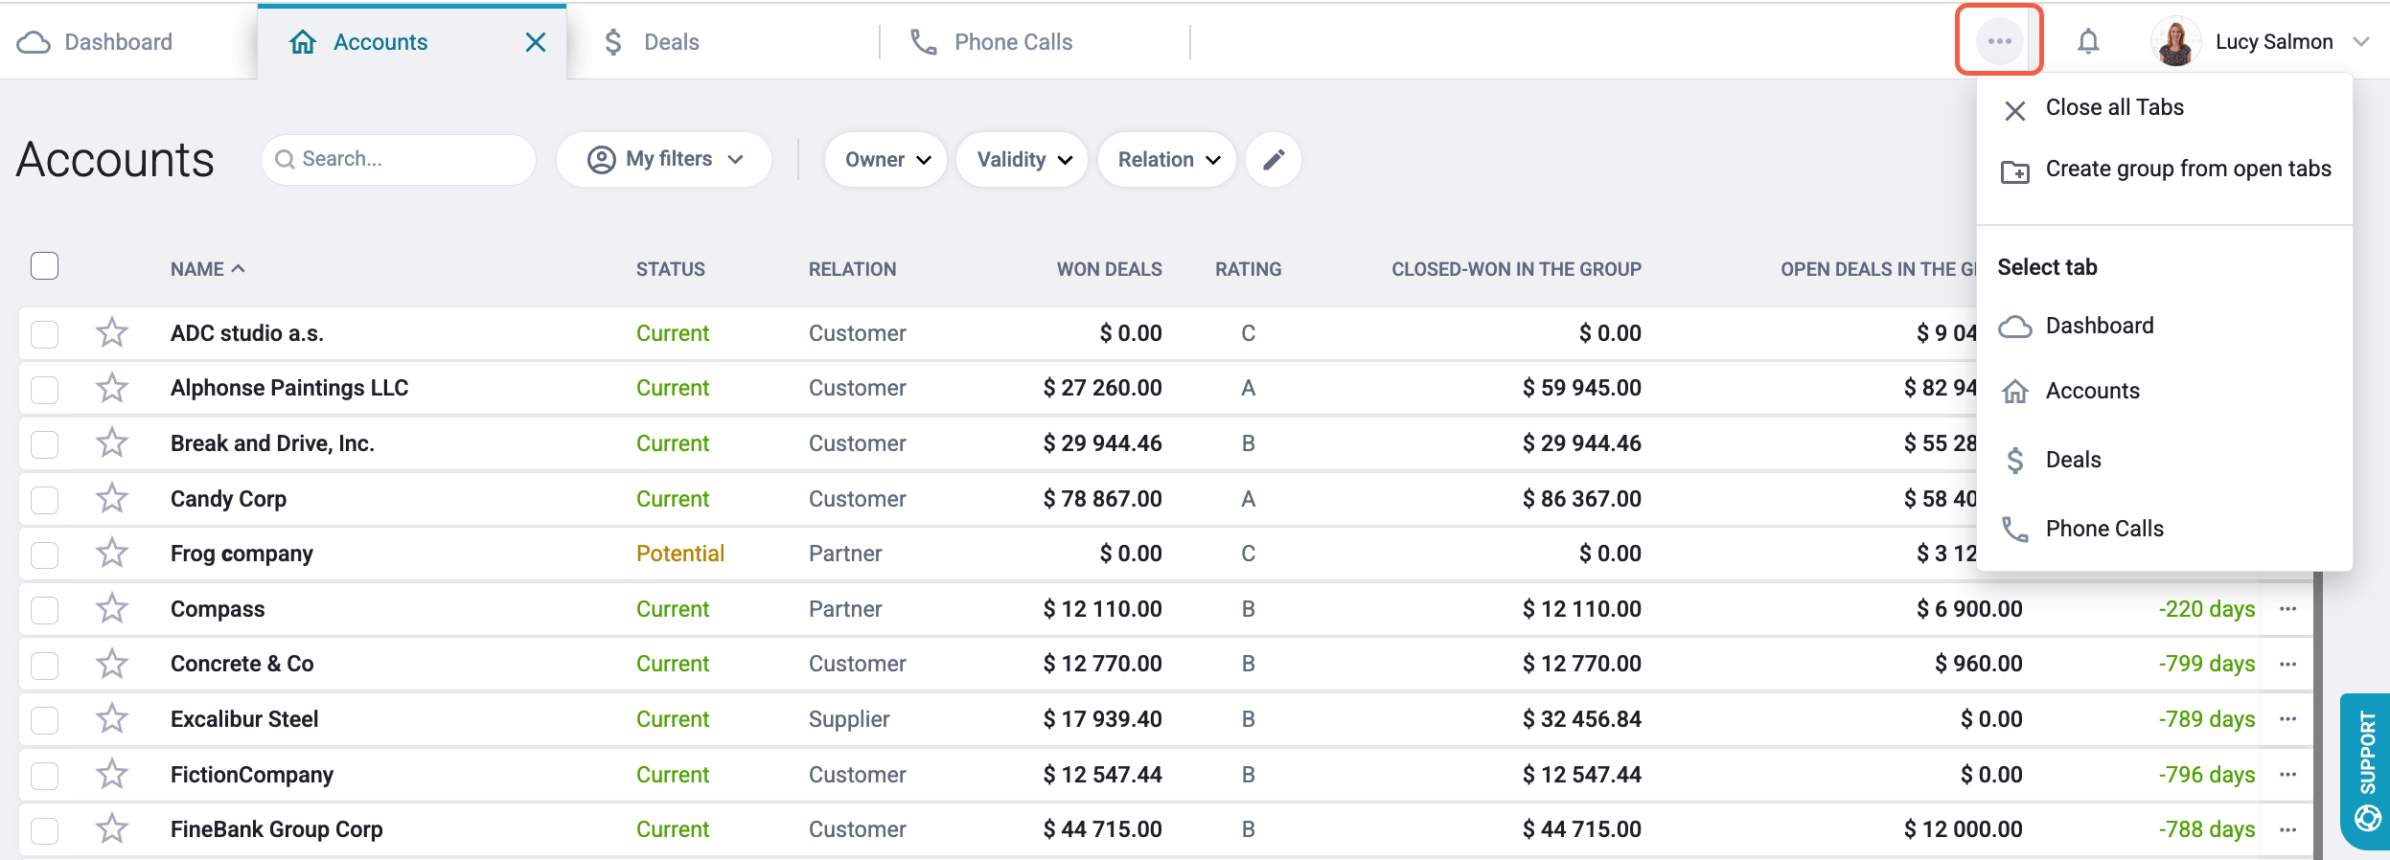The width and height of the screenshot is (2390, 860).
Task: Close the Accounts tab
Action: click(536, 42)
